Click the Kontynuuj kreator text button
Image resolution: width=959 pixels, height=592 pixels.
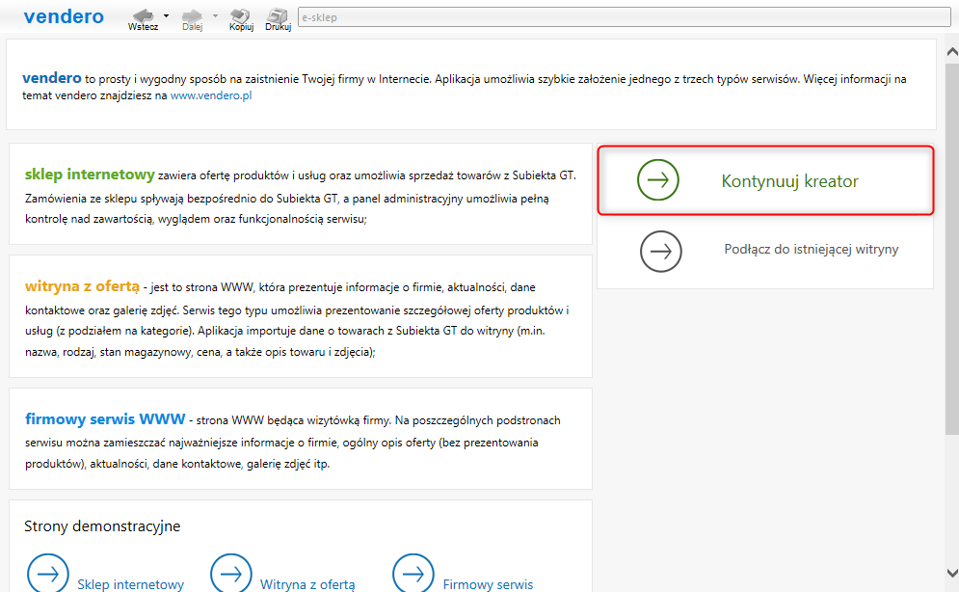click(x=789, y=181)
